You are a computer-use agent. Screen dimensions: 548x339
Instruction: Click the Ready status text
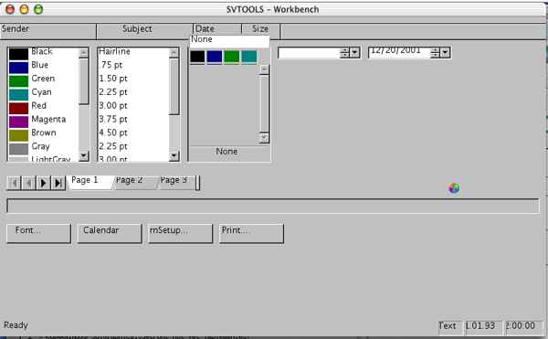[x=16, y=325]
